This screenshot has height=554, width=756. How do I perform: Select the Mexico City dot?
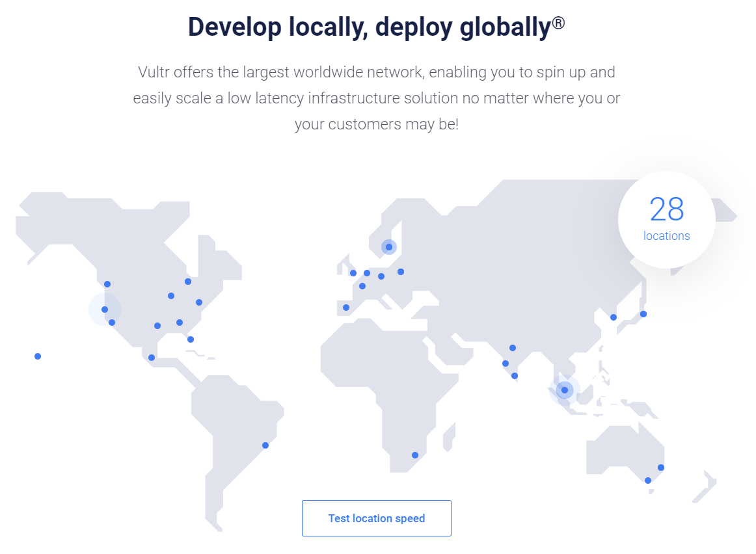click(x=152, y=358)
